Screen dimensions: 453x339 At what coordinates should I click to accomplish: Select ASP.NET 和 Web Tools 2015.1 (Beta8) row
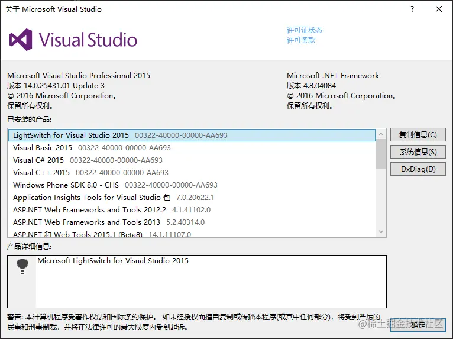click(x=192, y=234)
